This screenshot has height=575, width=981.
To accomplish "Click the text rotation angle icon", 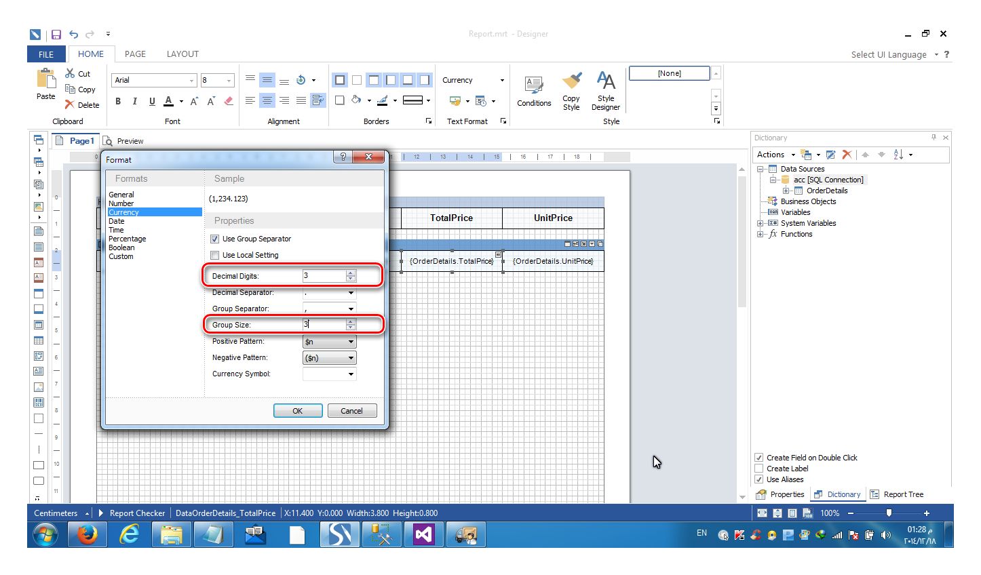I will coord(301,80).
